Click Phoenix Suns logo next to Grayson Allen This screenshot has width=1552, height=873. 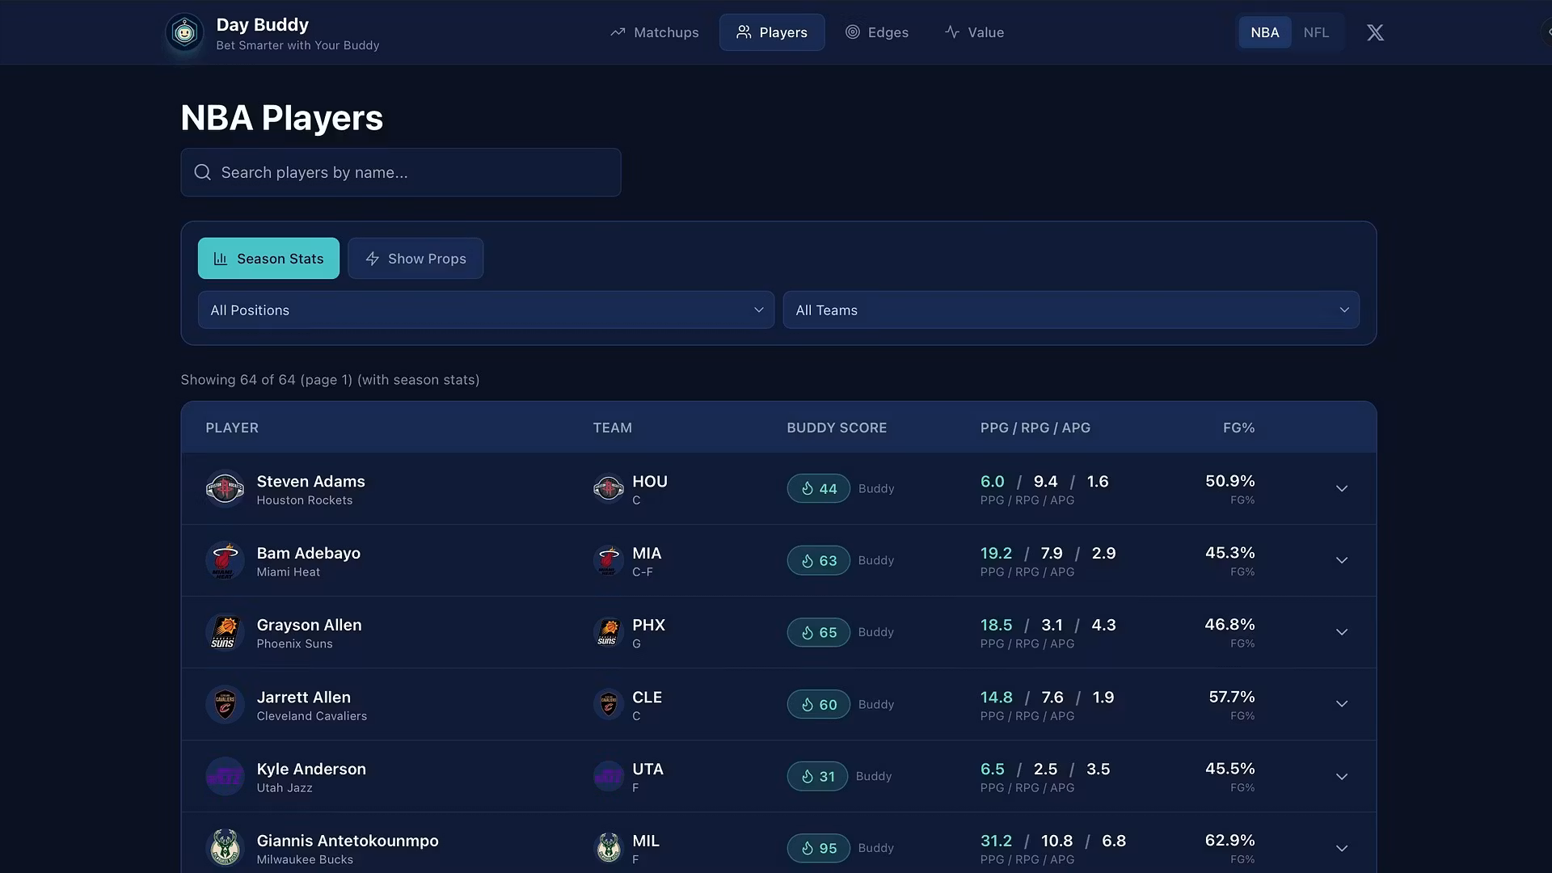click(225, 632)
